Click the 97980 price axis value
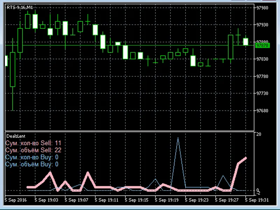 pyautogui.click(x=262, y=8)
